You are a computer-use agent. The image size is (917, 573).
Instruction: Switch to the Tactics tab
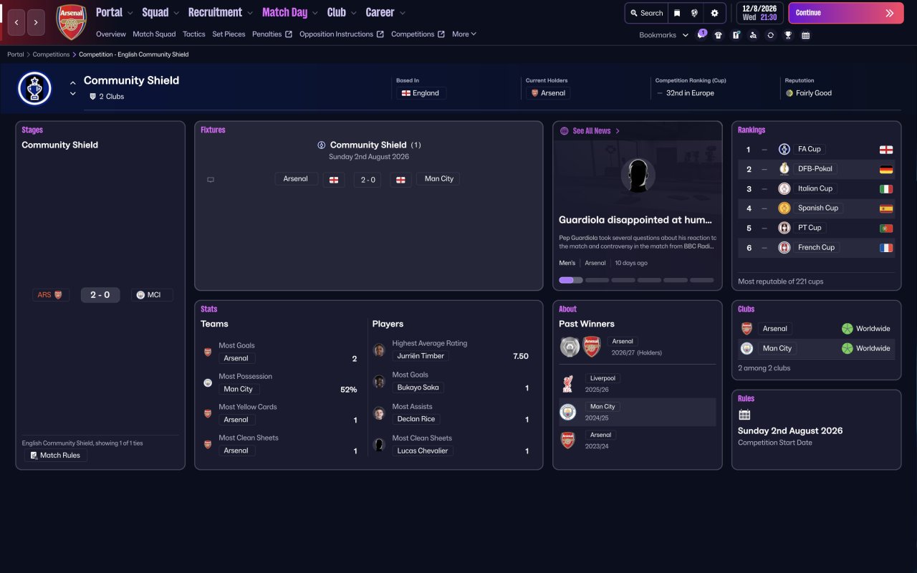pyautogui.click(x=194, y=34)
